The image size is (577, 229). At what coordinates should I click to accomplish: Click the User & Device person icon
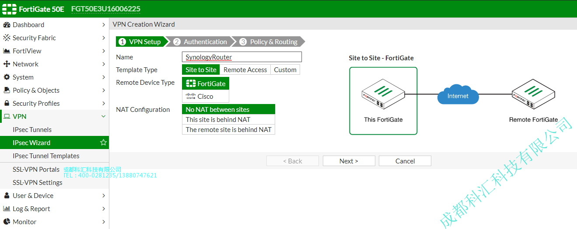(x=7, y=196)
